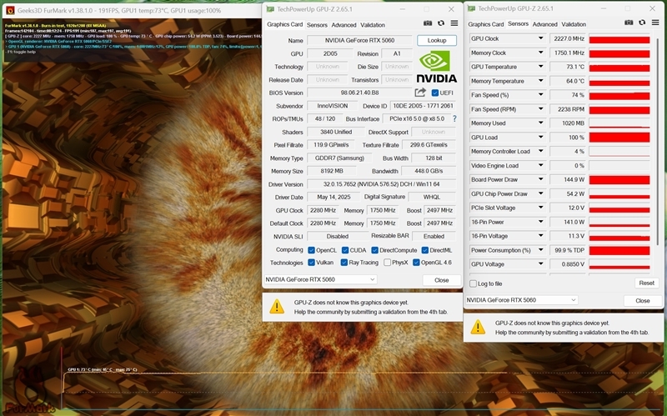
Task: Open the Memory Used sensor dropdown
Action: pos(540,123)
